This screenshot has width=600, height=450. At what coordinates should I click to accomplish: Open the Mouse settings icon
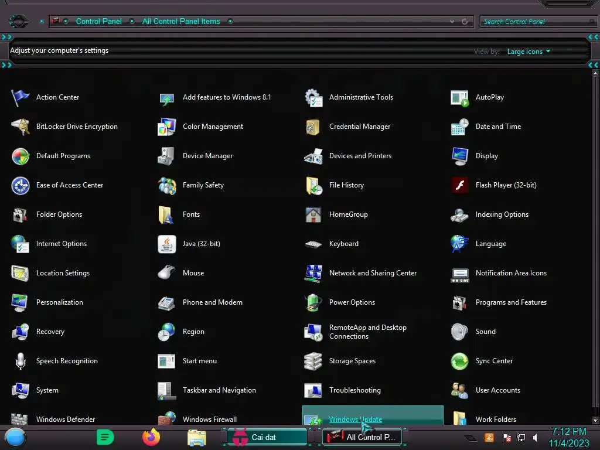click(167, 273)
